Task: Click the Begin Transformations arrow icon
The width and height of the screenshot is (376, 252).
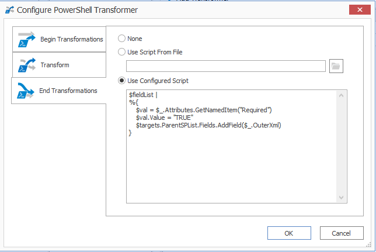Action: tap(27, 39)
